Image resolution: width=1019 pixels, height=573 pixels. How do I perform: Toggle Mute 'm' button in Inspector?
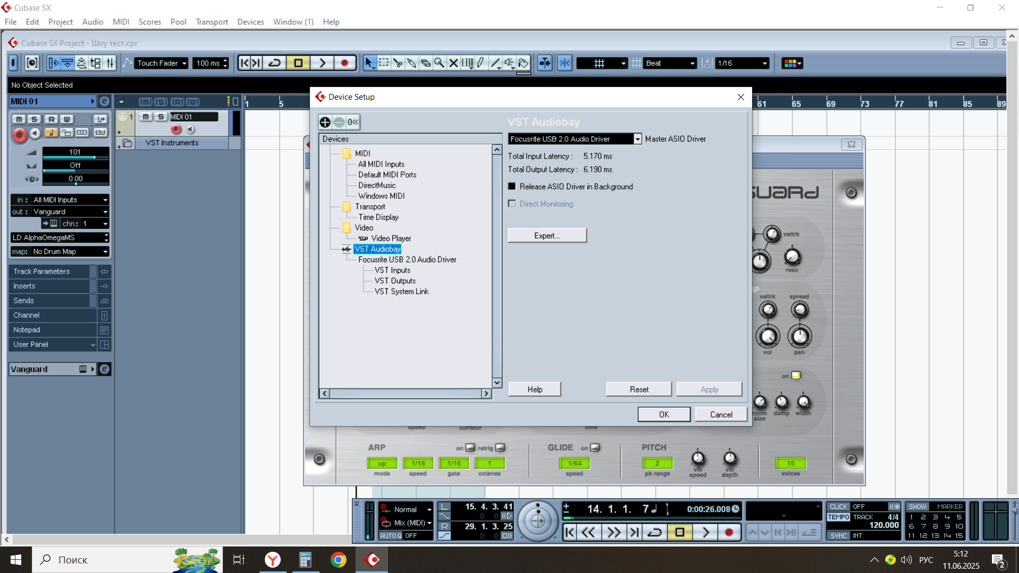tap(19, 119)
